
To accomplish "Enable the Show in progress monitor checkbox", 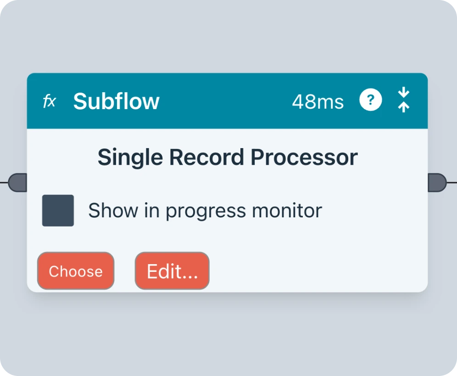I will pos(58,210).
